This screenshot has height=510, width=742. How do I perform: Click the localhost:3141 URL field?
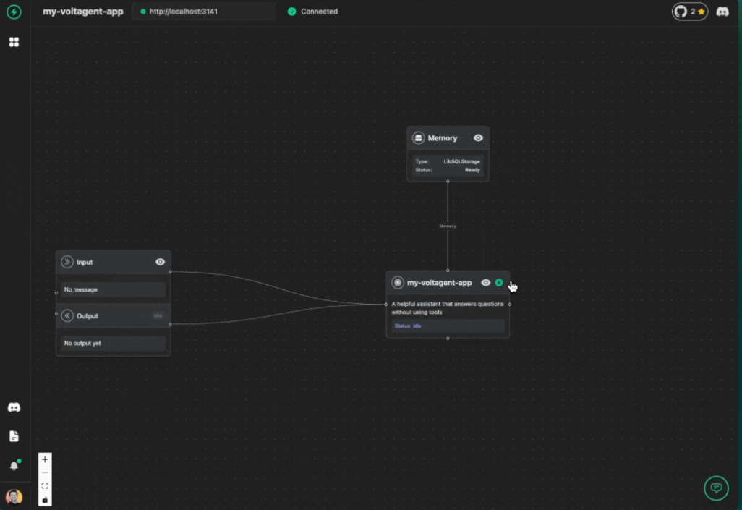(x=204, y=12)
